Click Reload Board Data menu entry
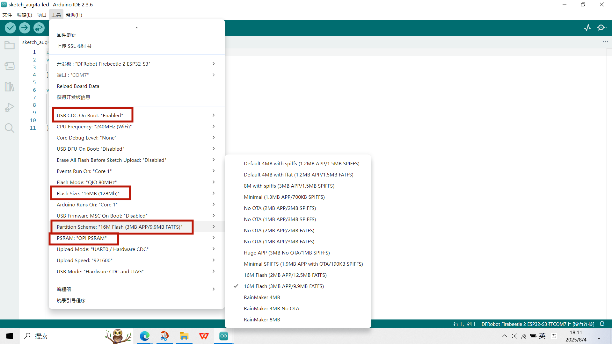The image size is (612, 344). point(136,86)
